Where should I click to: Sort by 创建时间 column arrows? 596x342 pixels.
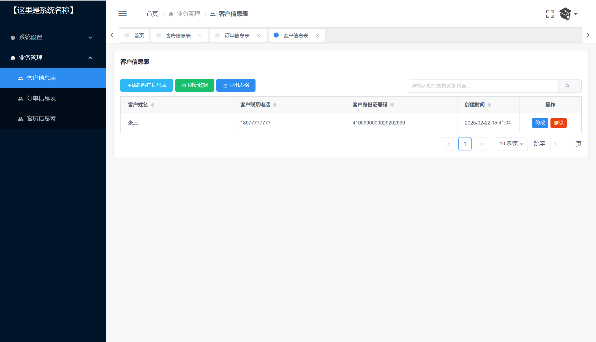coord(489,105)
